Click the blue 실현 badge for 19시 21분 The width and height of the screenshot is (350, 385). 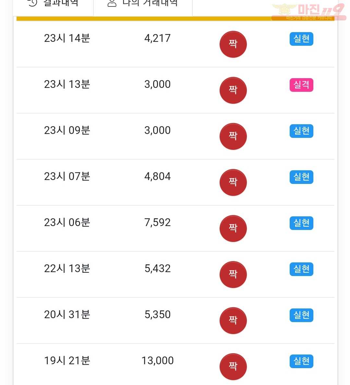[301, 361]
